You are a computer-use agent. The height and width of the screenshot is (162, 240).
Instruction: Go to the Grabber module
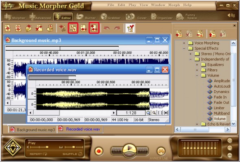point(111,17)
